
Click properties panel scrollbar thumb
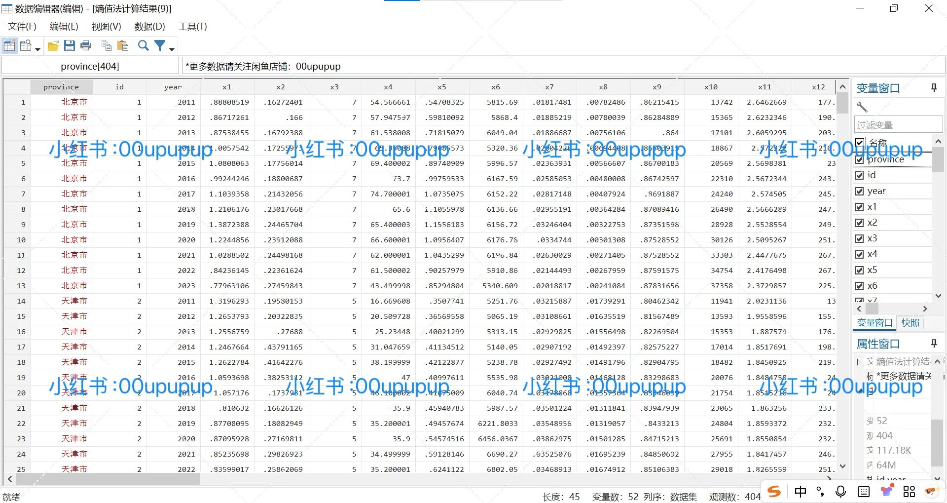click(x=937, y=442)
